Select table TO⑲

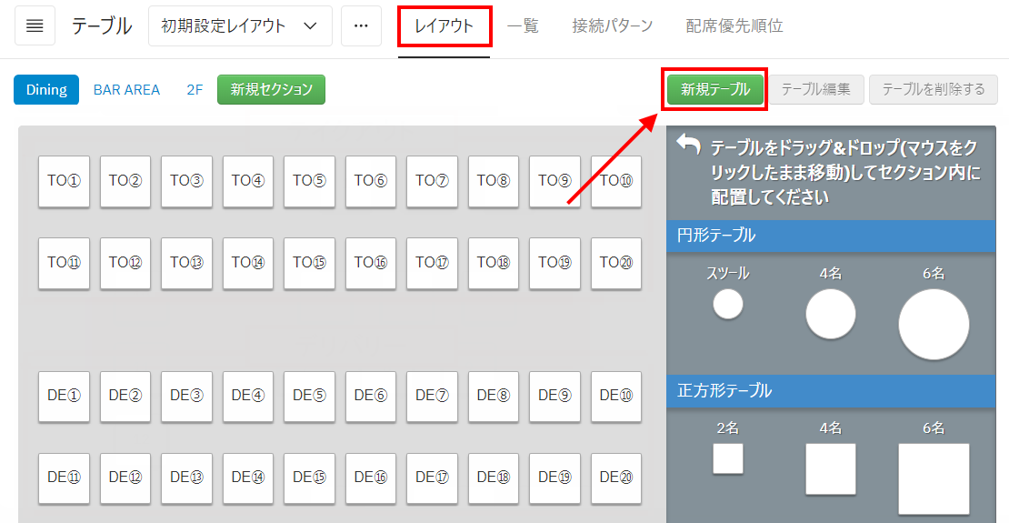(555, 264)
